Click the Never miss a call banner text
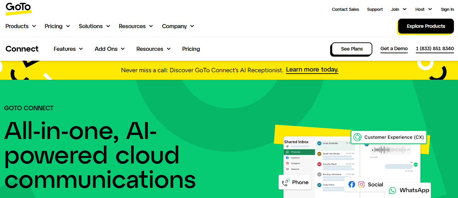The image size is (458, 198). 202,70
